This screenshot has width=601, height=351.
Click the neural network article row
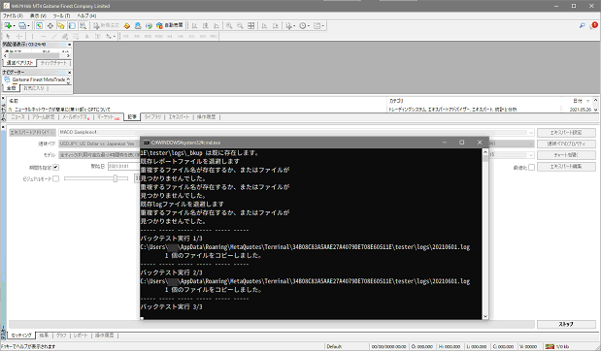coord(62,110)
